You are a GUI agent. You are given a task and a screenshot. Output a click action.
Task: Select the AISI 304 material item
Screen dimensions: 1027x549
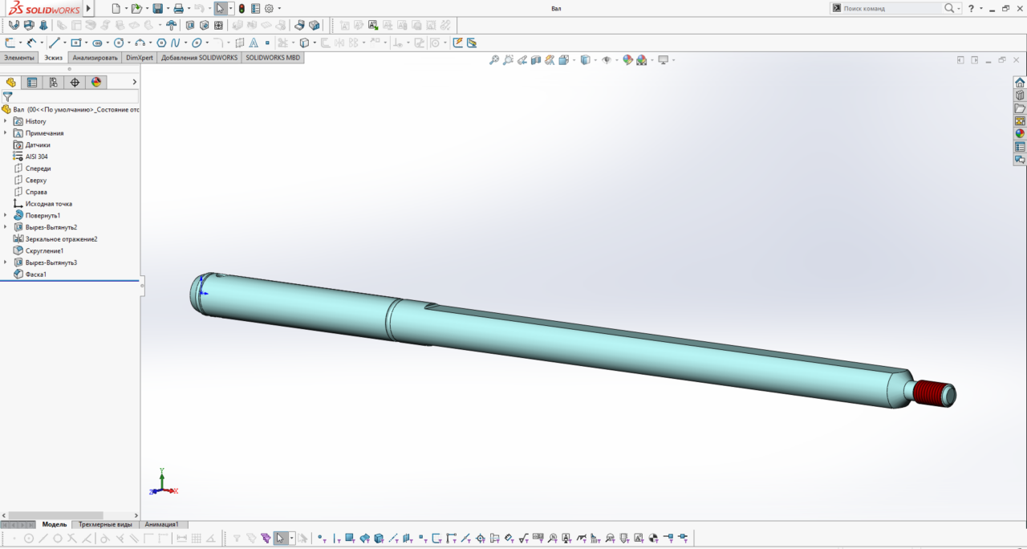[x=36, y=157]
